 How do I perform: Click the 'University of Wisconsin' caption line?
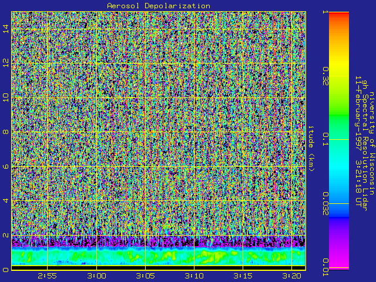point(371,143)
